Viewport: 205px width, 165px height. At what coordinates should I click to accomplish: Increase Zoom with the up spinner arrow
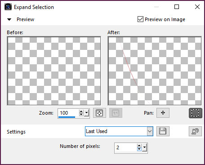point(81,111)
